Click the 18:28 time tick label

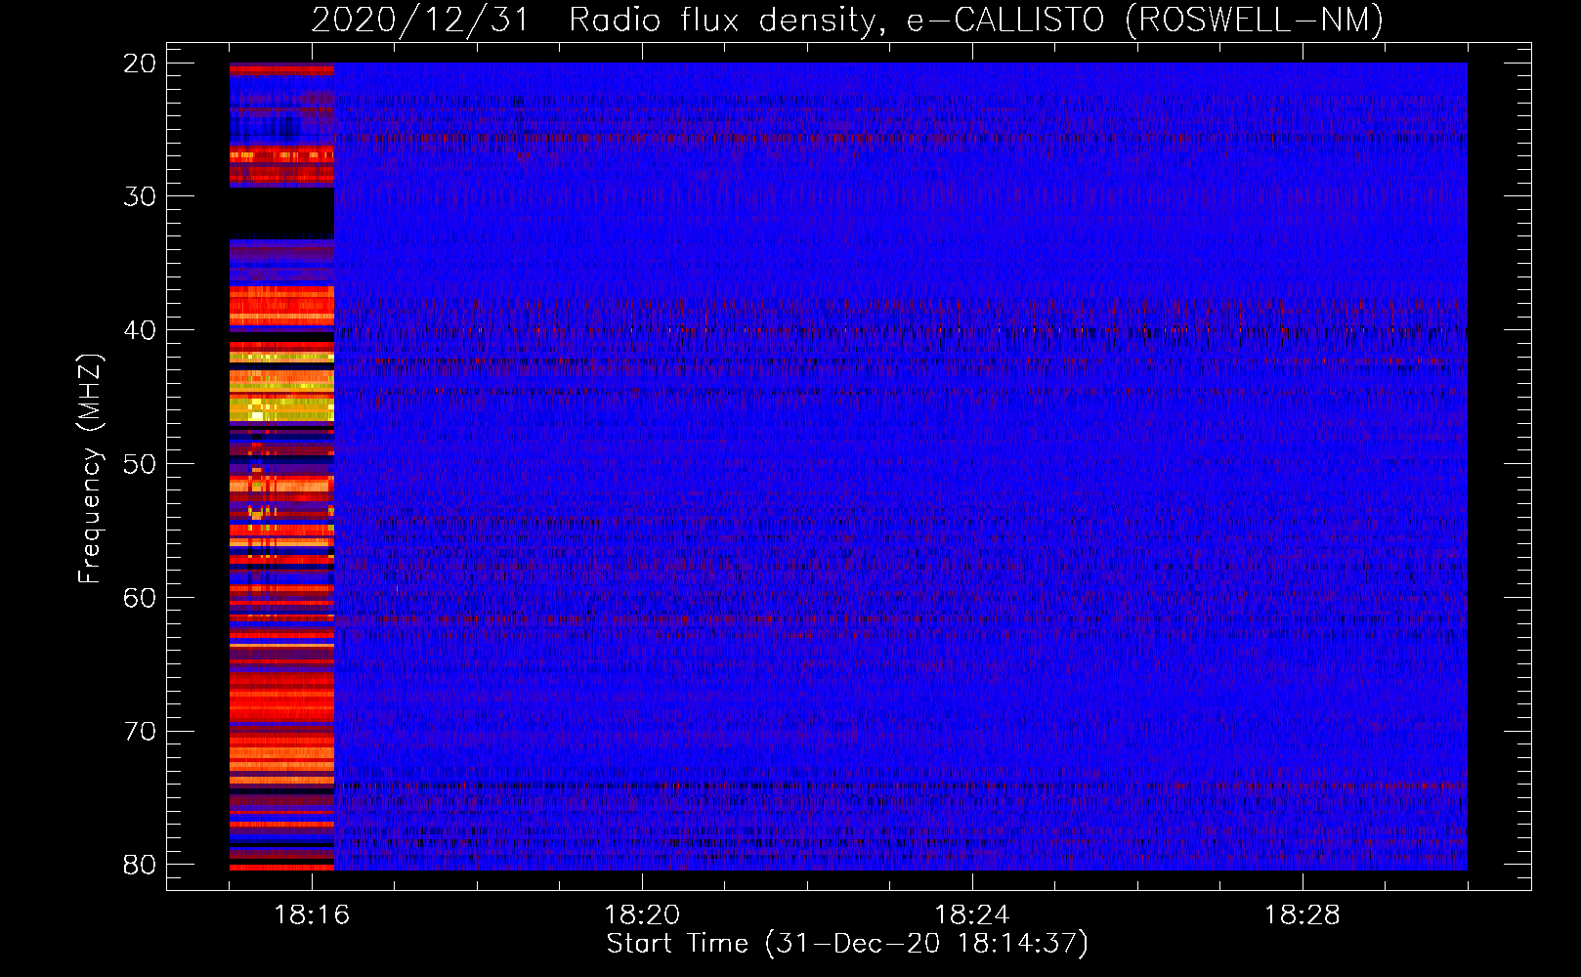click(1303, 915)
